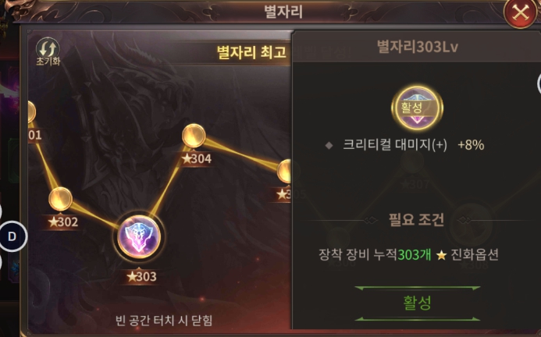Click the 필요 조건 section heading

tap(416, 220)
